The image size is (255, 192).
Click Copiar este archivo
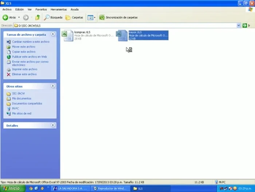(24, 52)
